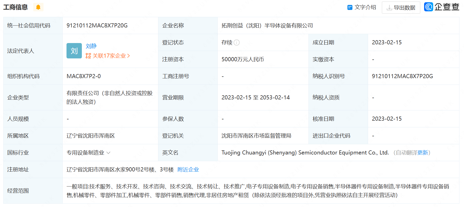Viewport: 464px width, 207px height.
Task: Click registration authority 沈阳市浑南区市场监督管理局
Action: [x=256, y=136]
